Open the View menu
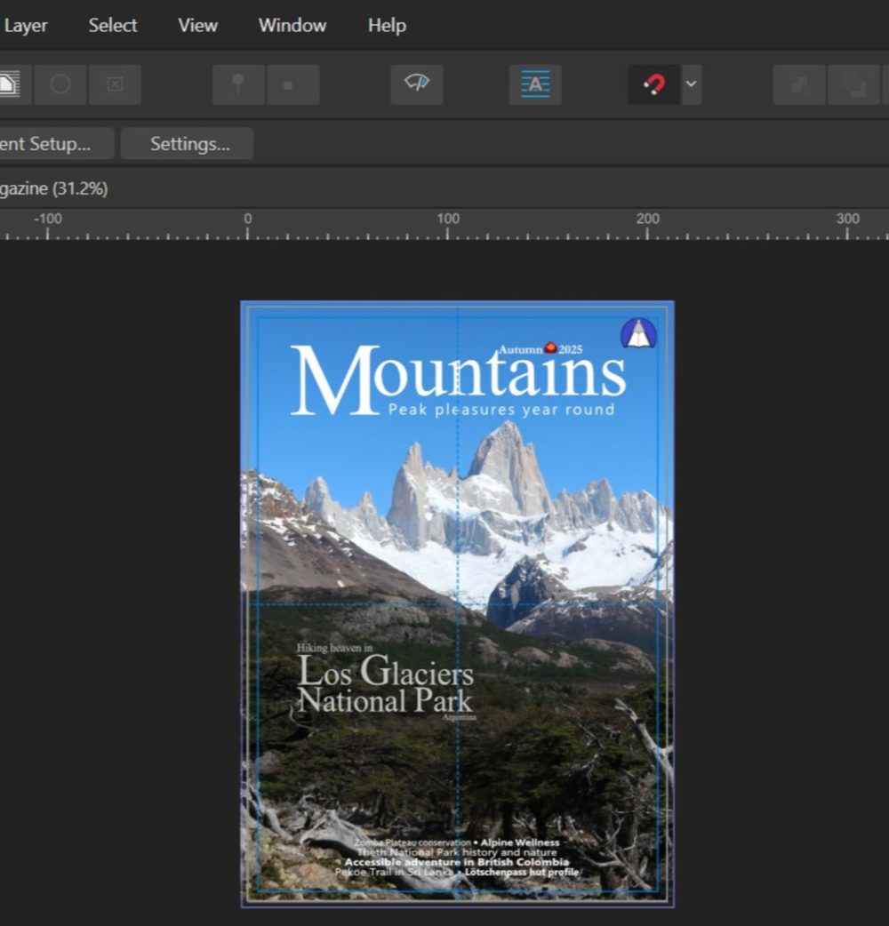Image resolution: width=889 pixels, height=926 pixels. [x=197, y=25]
